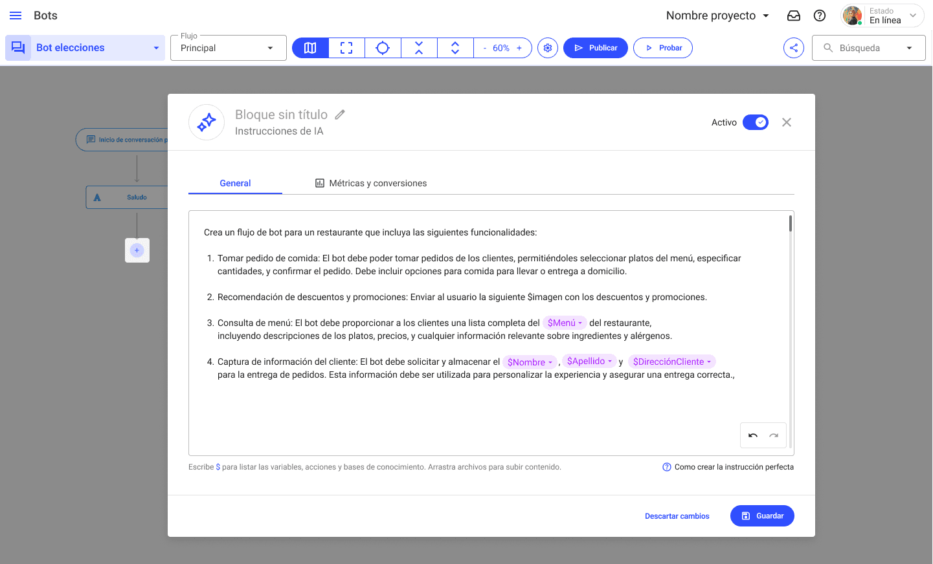Toggle the minimap view icon
The height and width of the screenshot is (564, 933).
[x=310, y=48]
